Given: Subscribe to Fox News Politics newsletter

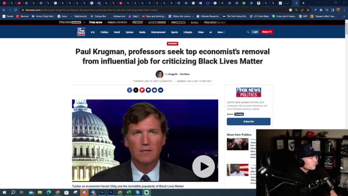Looking at the screenshot, I should 248,121.
